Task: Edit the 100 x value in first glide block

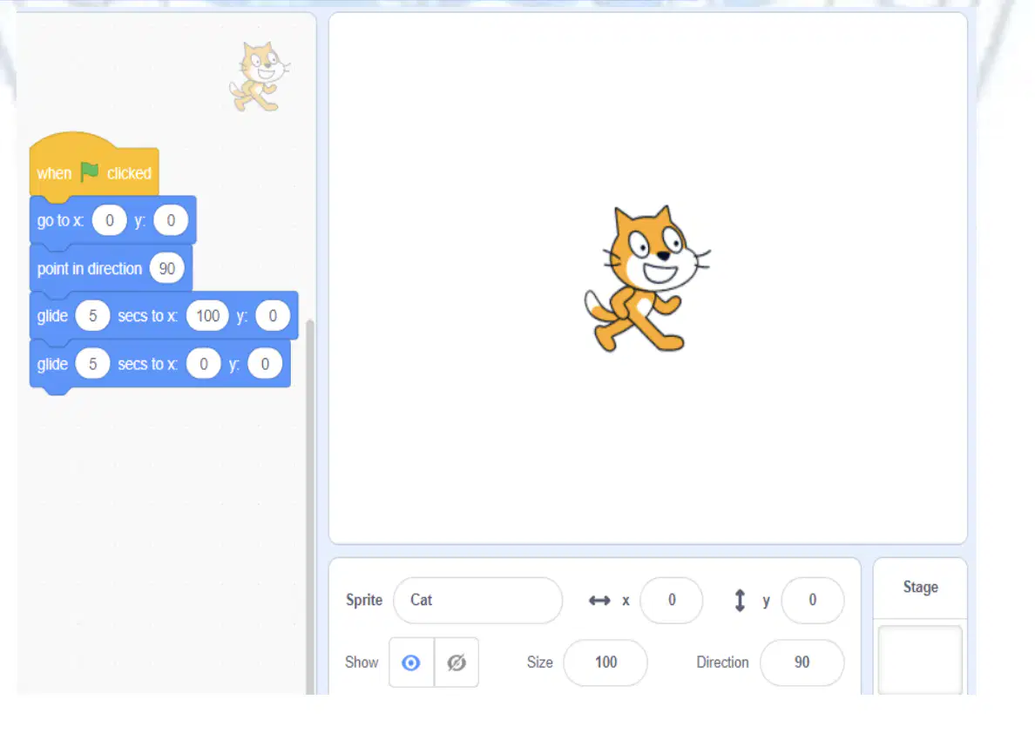Action: (x=208, y=316)
